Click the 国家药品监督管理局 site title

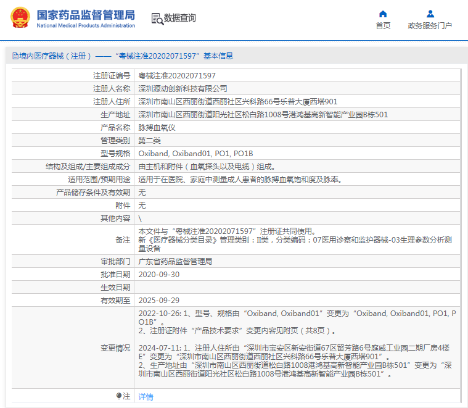coord(85,15)
